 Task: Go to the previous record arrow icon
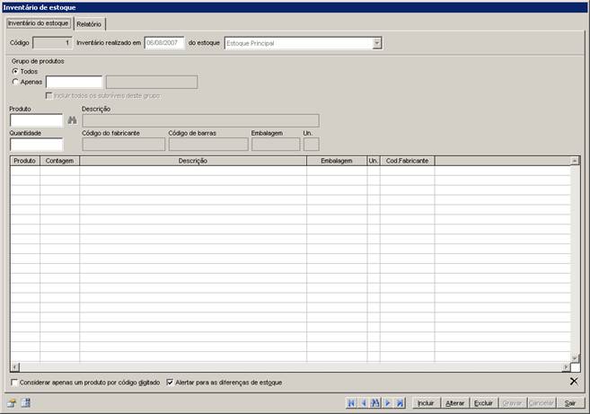coord(364,403)
